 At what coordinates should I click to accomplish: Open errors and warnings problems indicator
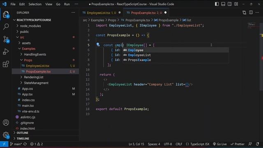(37, 144)
